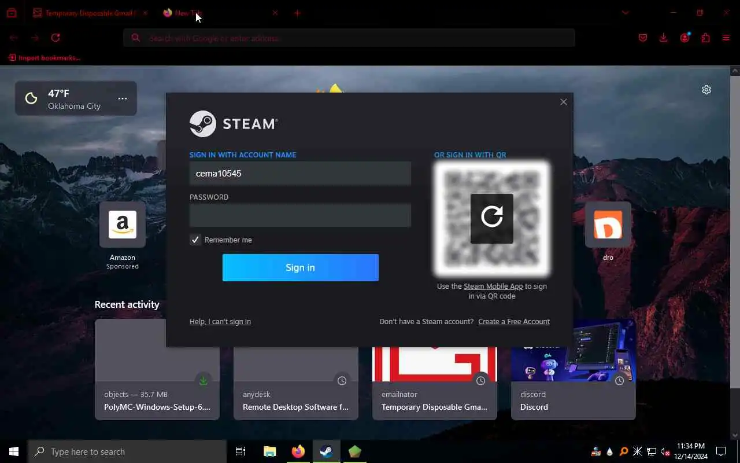Click the Create a Free Account link
The height and width of the screenshot is (463, 740).
point(514,322)
